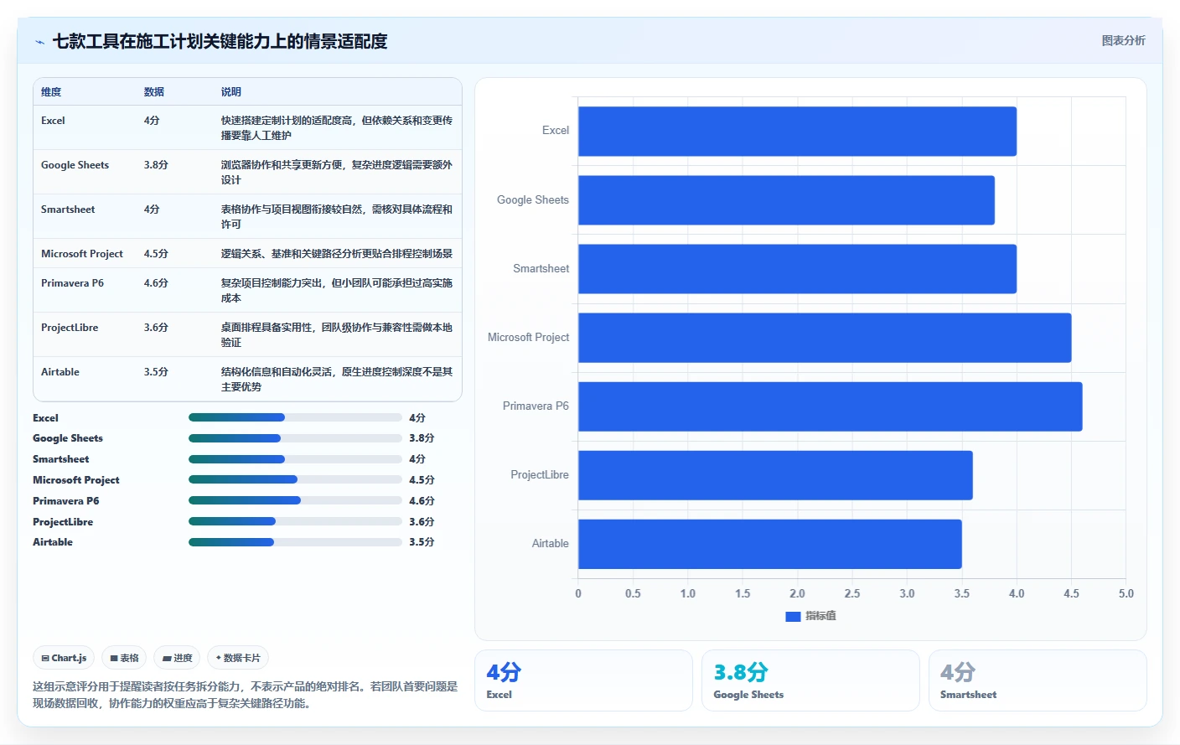Click the Excel progress bar

click(295, 417)
